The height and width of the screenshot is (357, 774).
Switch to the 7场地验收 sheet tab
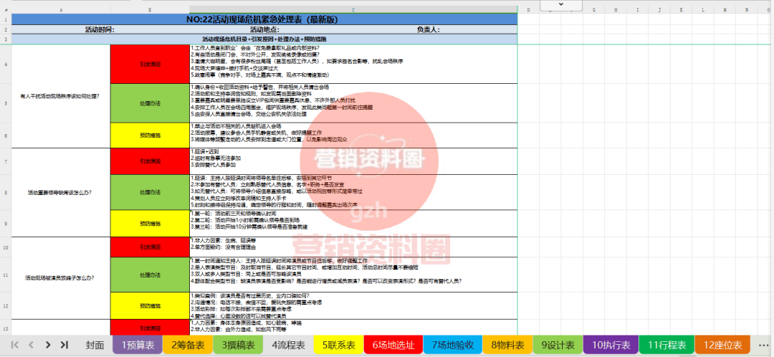click(453, 345)
